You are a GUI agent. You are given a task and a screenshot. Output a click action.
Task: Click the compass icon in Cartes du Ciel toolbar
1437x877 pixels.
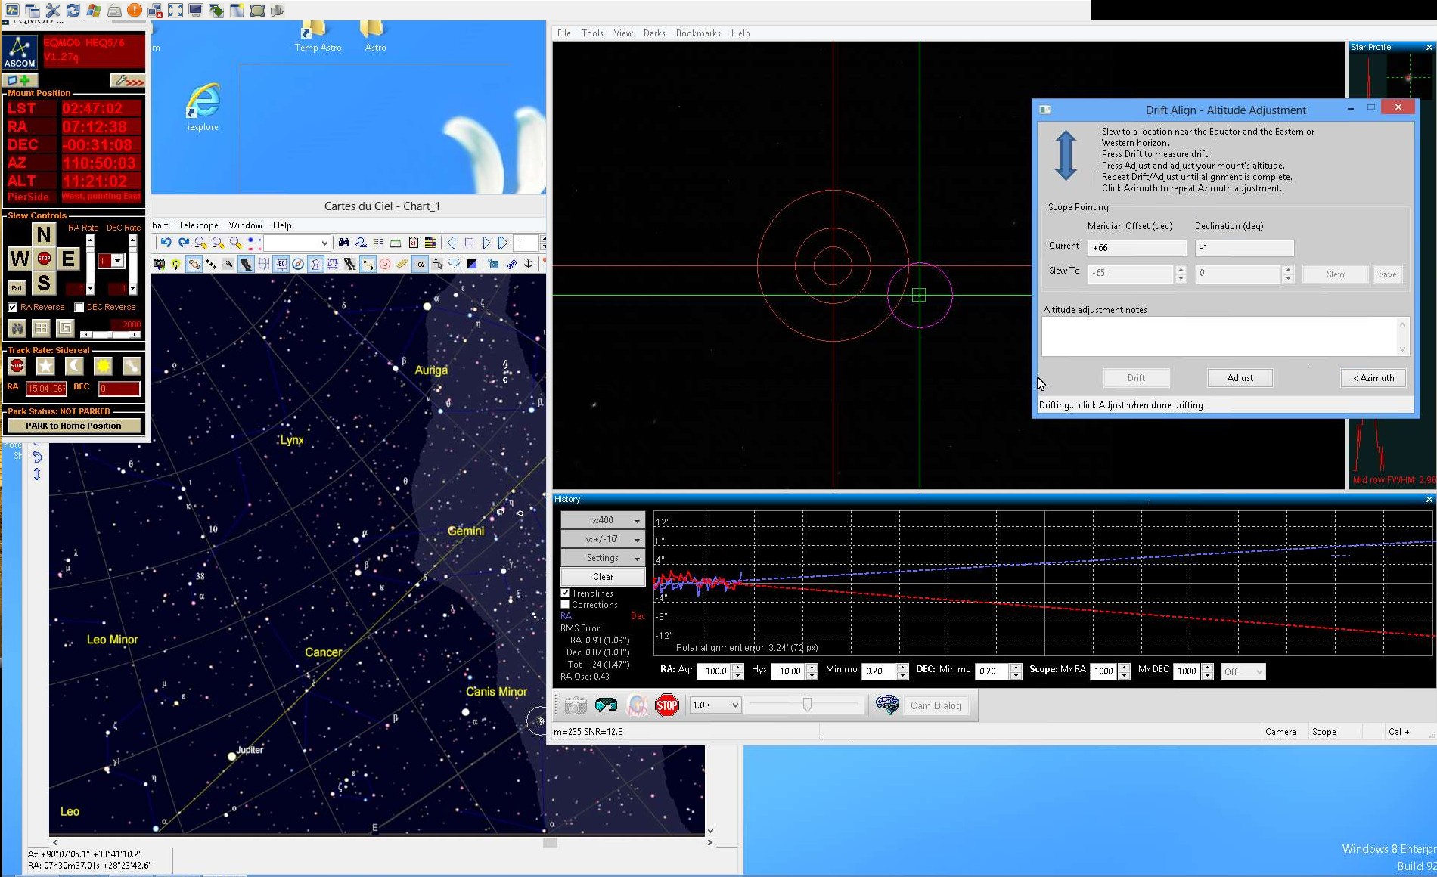click(298, 264)
